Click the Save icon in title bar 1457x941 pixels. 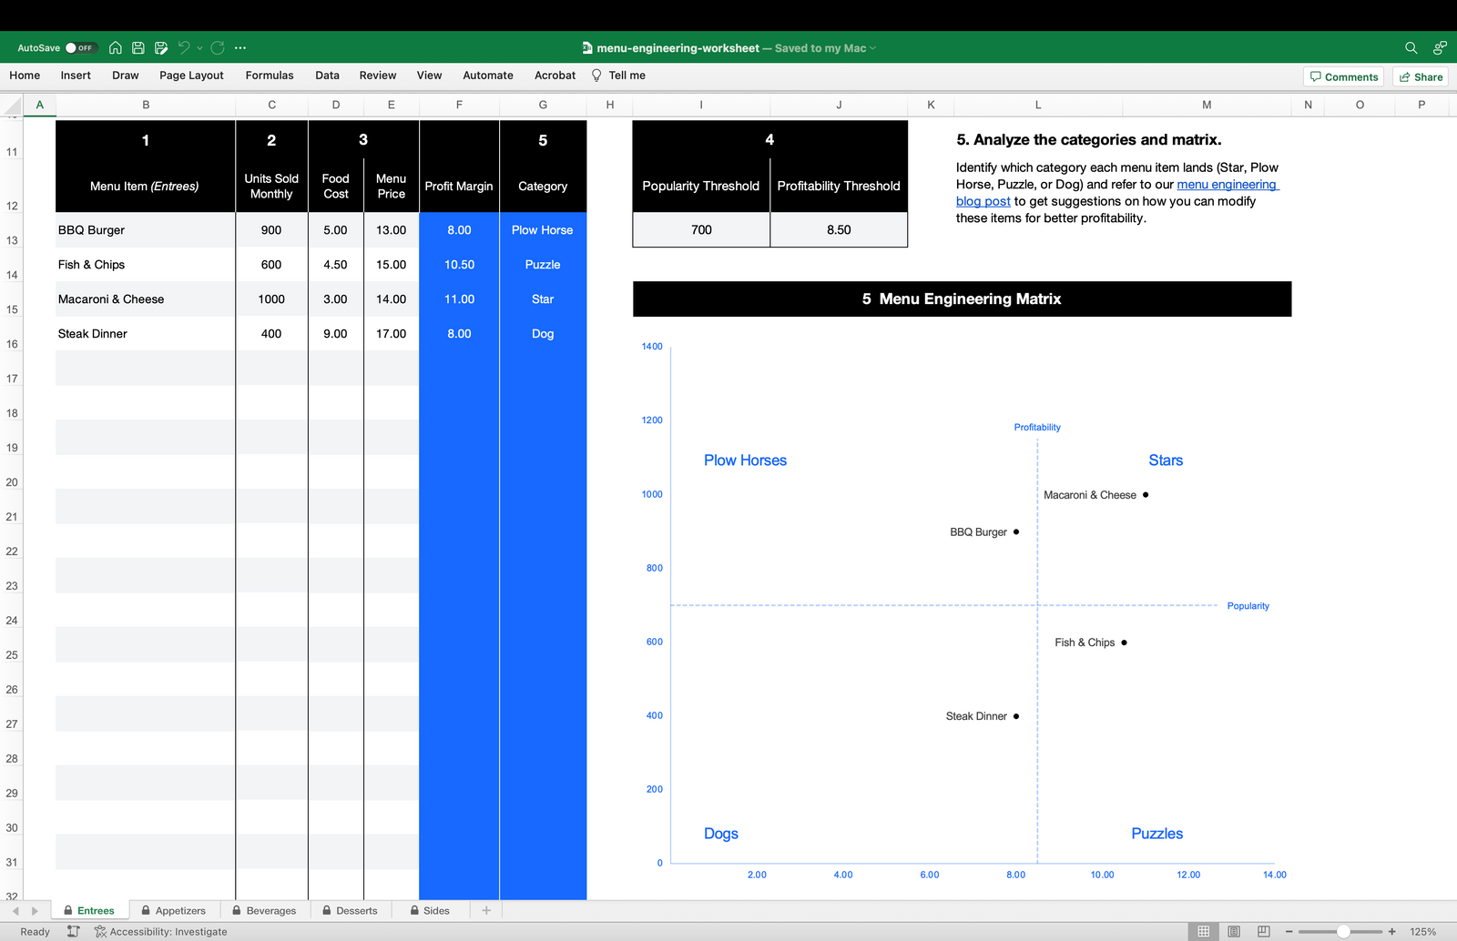(x=138, y=48)
